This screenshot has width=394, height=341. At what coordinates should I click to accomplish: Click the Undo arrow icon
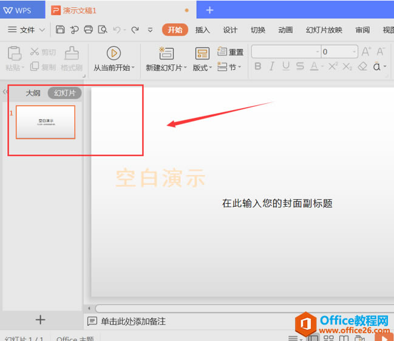(117, 30)
